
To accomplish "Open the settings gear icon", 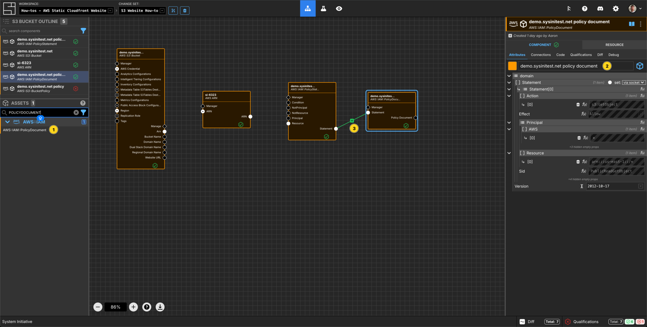I will point(616,9).
